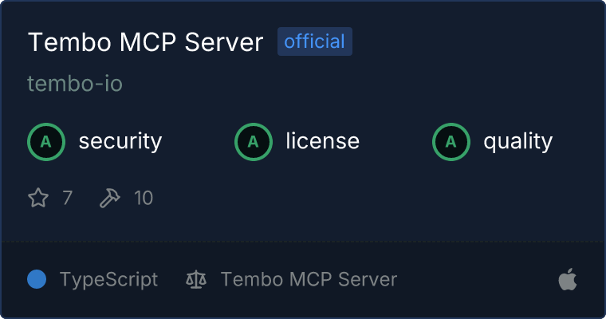Click the Tembo MCP Server license text
This screenshot has width=606, height=319.
(x=309, y=279)
